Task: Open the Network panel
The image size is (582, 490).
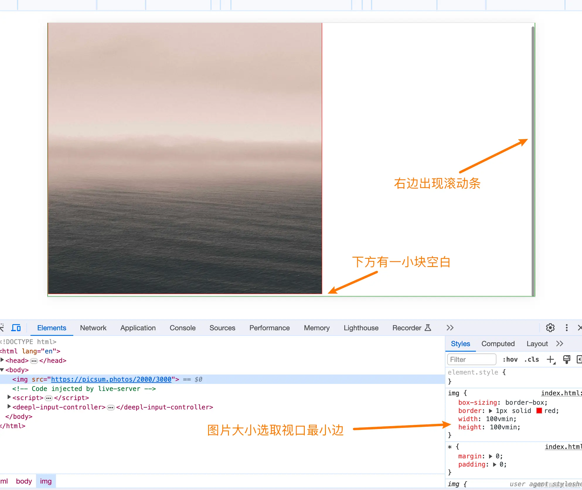Action: [93, 328]
